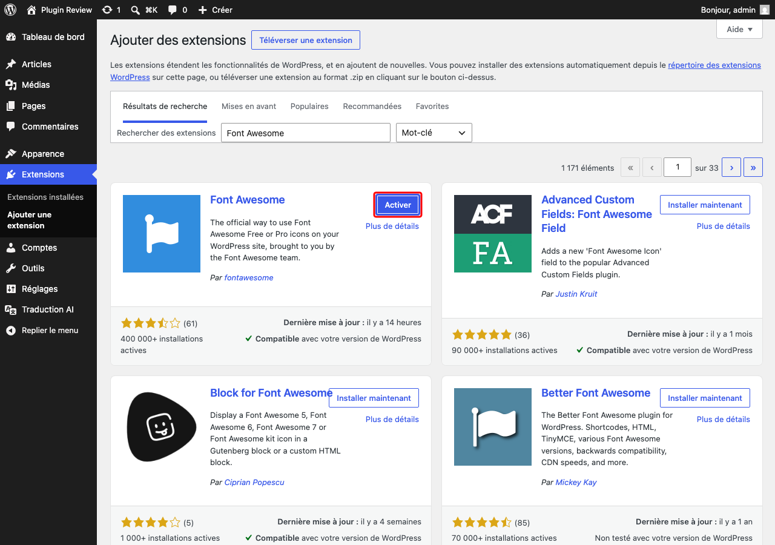This screenshot has width=775, height=545.
Task: Open the comments bubble in admin bar
Action: (x=173, y=10)
